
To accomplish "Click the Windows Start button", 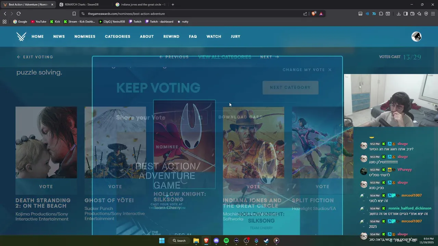I will coord(162,241).
